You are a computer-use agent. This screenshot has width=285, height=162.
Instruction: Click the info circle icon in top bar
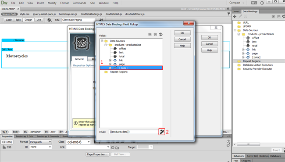point(262,3)
